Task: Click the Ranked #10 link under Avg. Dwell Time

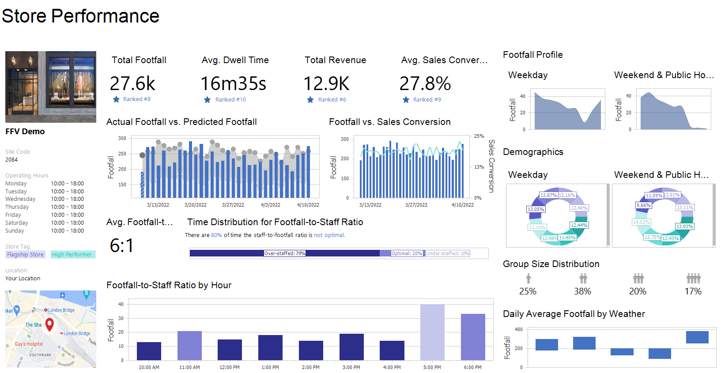Action: pos(230,100)
